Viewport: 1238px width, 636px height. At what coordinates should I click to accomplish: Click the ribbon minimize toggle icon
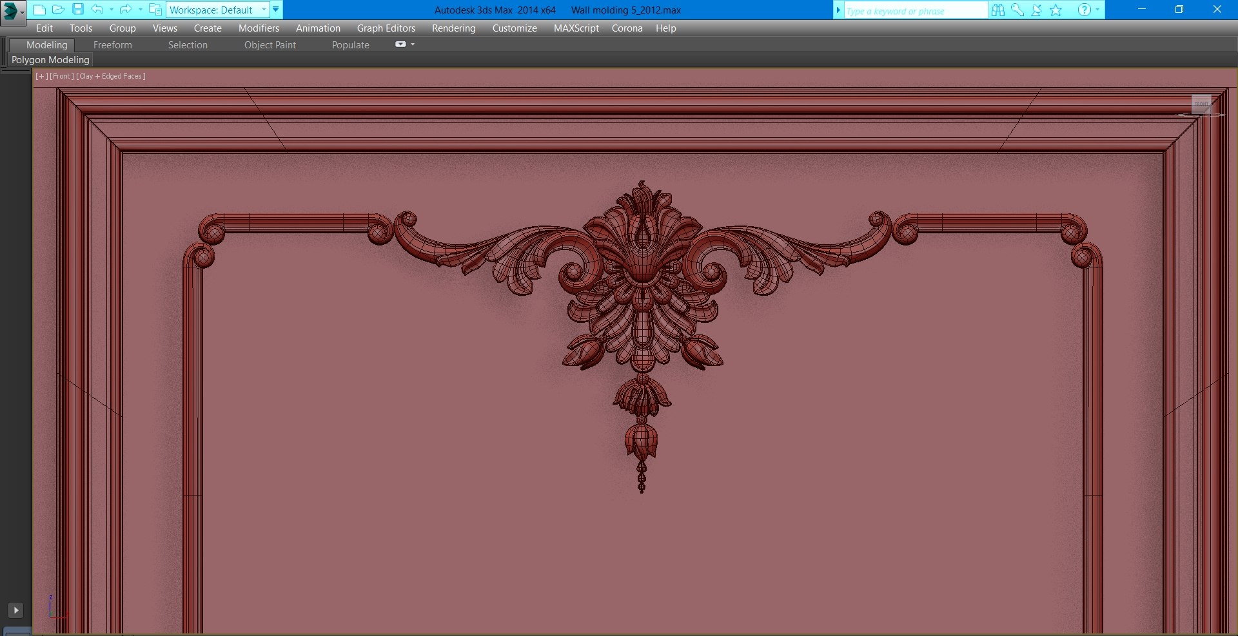(x=400, y=44)
